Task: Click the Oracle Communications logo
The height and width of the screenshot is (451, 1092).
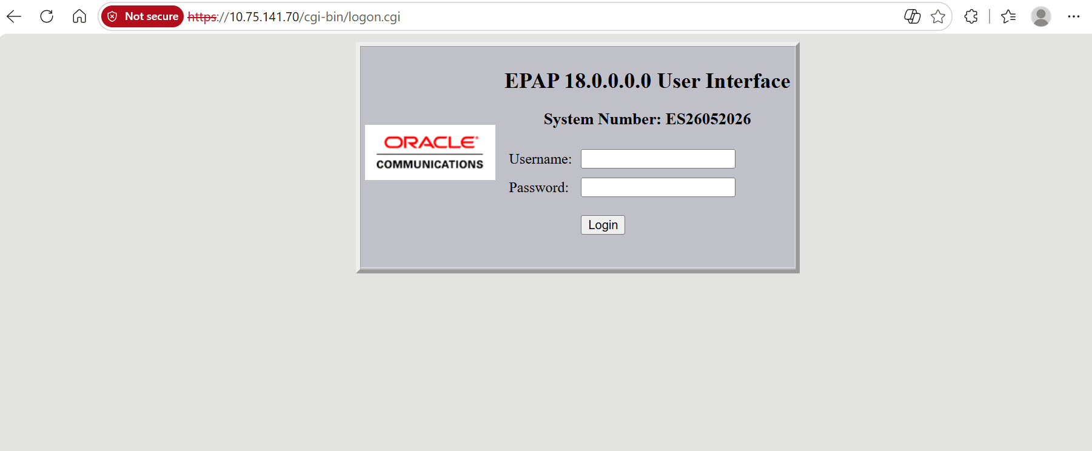Action: tap(430, 152)
